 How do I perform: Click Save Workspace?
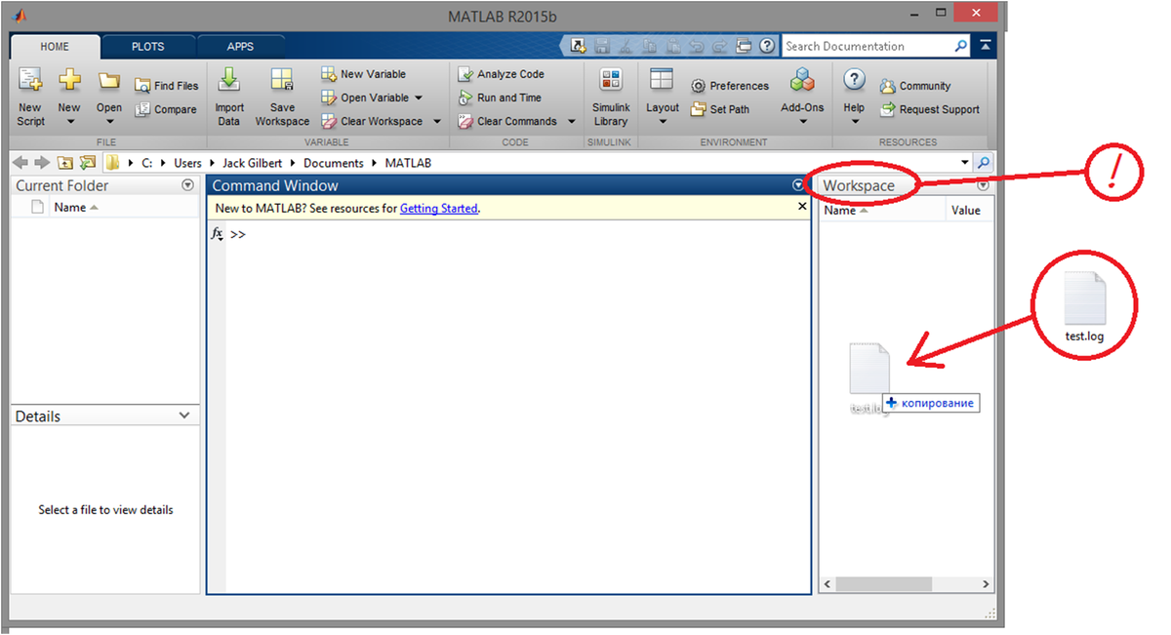(x=282, y=97)
